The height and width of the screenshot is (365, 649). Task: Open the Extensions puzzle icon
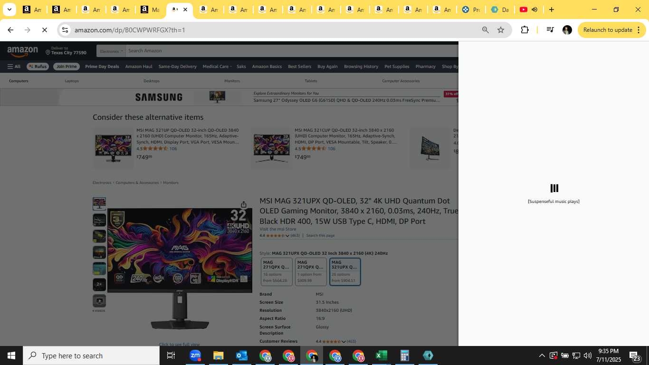tap(525, 30)
